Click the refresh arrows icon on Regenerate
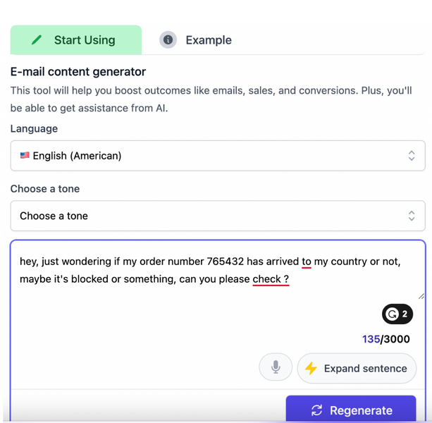Viewport: 432px width, 423px height. [x=316, y=410]
